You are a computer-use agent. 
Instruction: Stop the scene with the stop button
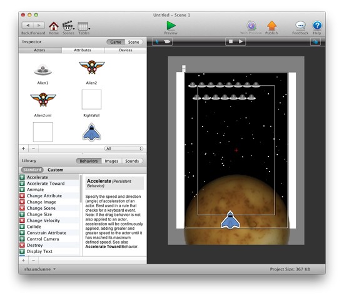[231, 41]
